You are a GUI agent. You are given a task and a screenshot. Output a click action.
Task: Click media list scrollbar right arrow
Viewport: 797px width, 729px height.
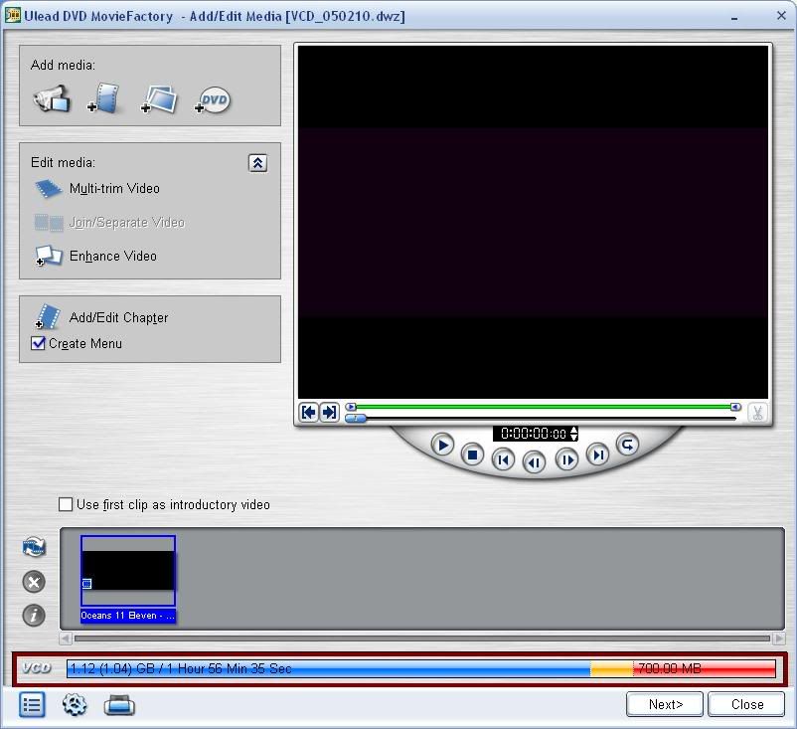[779, 638]
